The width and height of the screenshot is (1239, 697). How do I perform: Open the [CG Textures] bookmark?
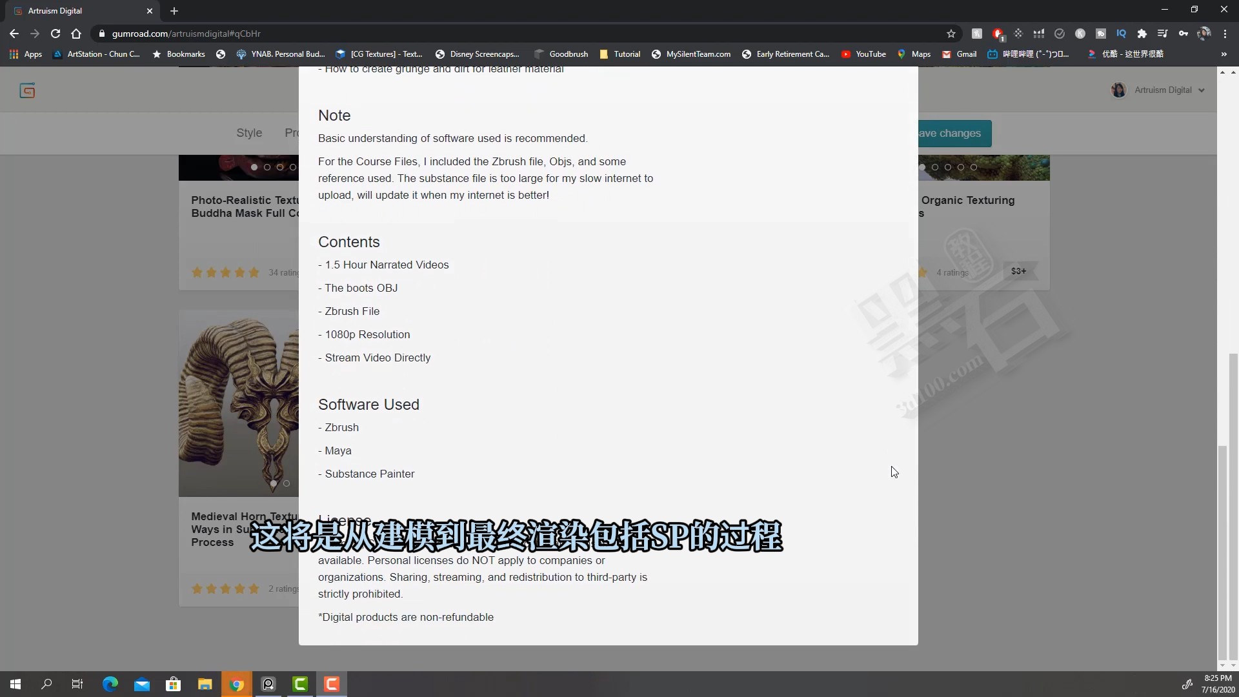379,54
